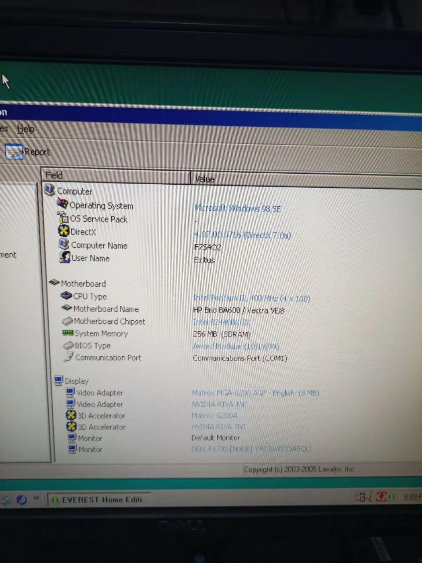Click the F75402 computer name value
422x563 pixels.
pyautogui.click(x=207, y=247)
